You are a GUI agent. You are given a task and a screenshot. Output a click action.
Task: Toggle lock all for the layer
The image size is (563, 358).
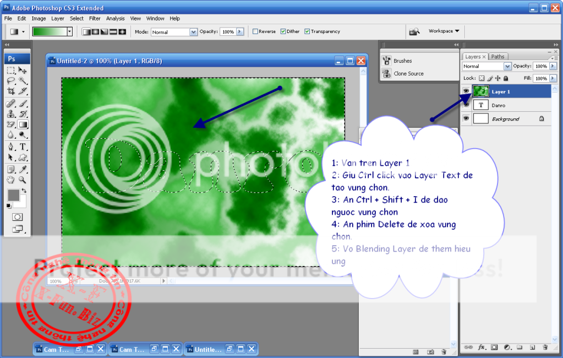(x=506, y=78)
